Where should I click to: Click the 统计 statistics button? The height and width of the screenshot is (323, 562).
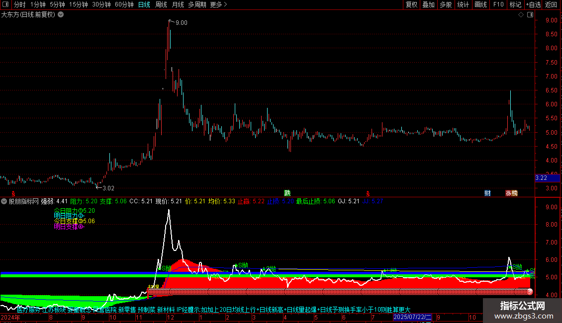pos(463,4)
